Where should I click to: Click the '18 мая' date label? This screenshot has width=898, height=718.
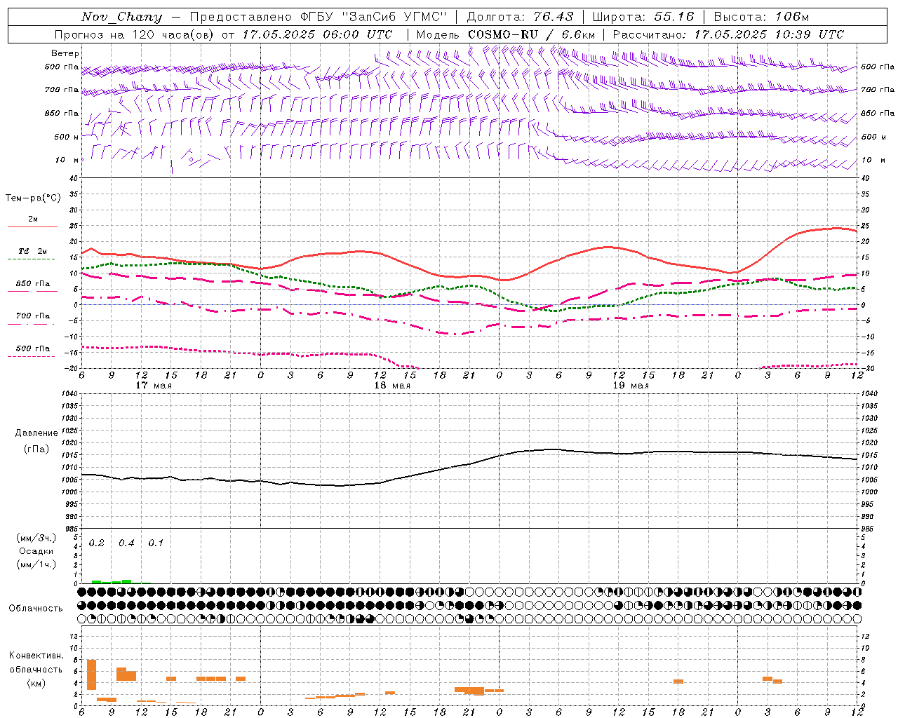(392, 386)
